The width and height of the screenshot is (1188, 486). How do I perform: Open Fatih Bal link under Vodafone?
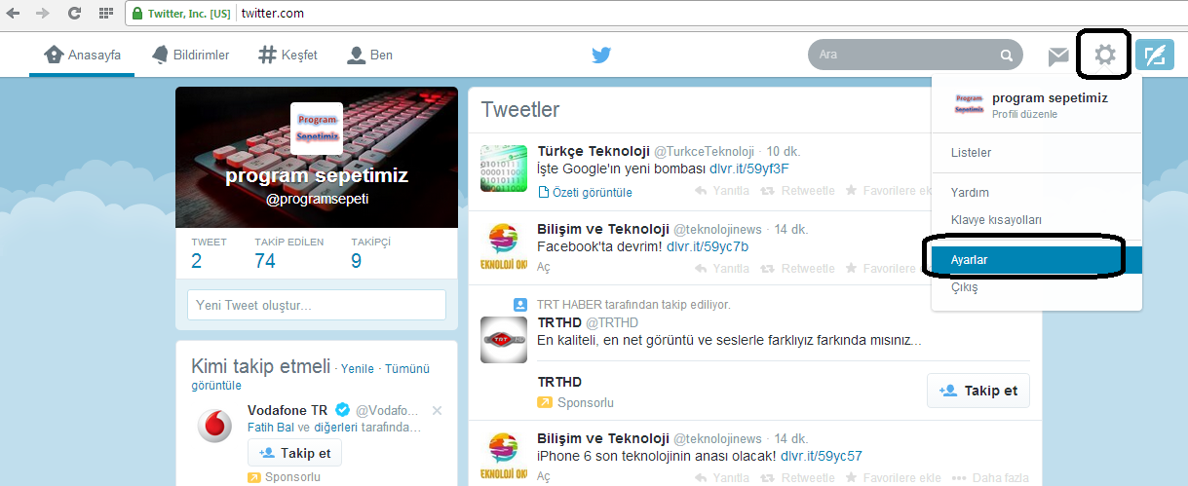(x=271, y=428)
